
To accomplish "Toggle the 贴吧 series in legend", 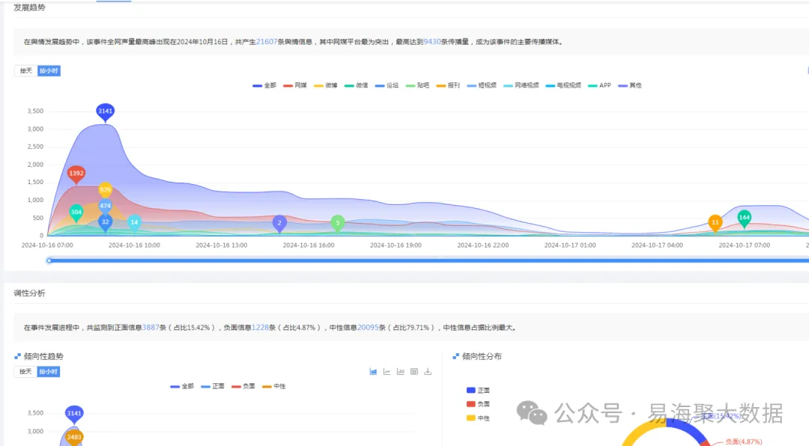I will [417, 85].
